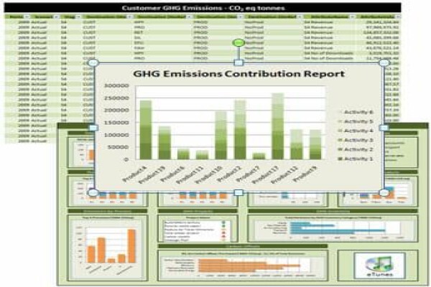Click the chart's top-left round corner handle
Image resolution: width=431 pixels, height=287 pixels.
point(93,63)
